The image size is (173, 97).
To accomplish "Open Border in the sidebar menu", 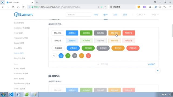I will click(x=19, y=43).
